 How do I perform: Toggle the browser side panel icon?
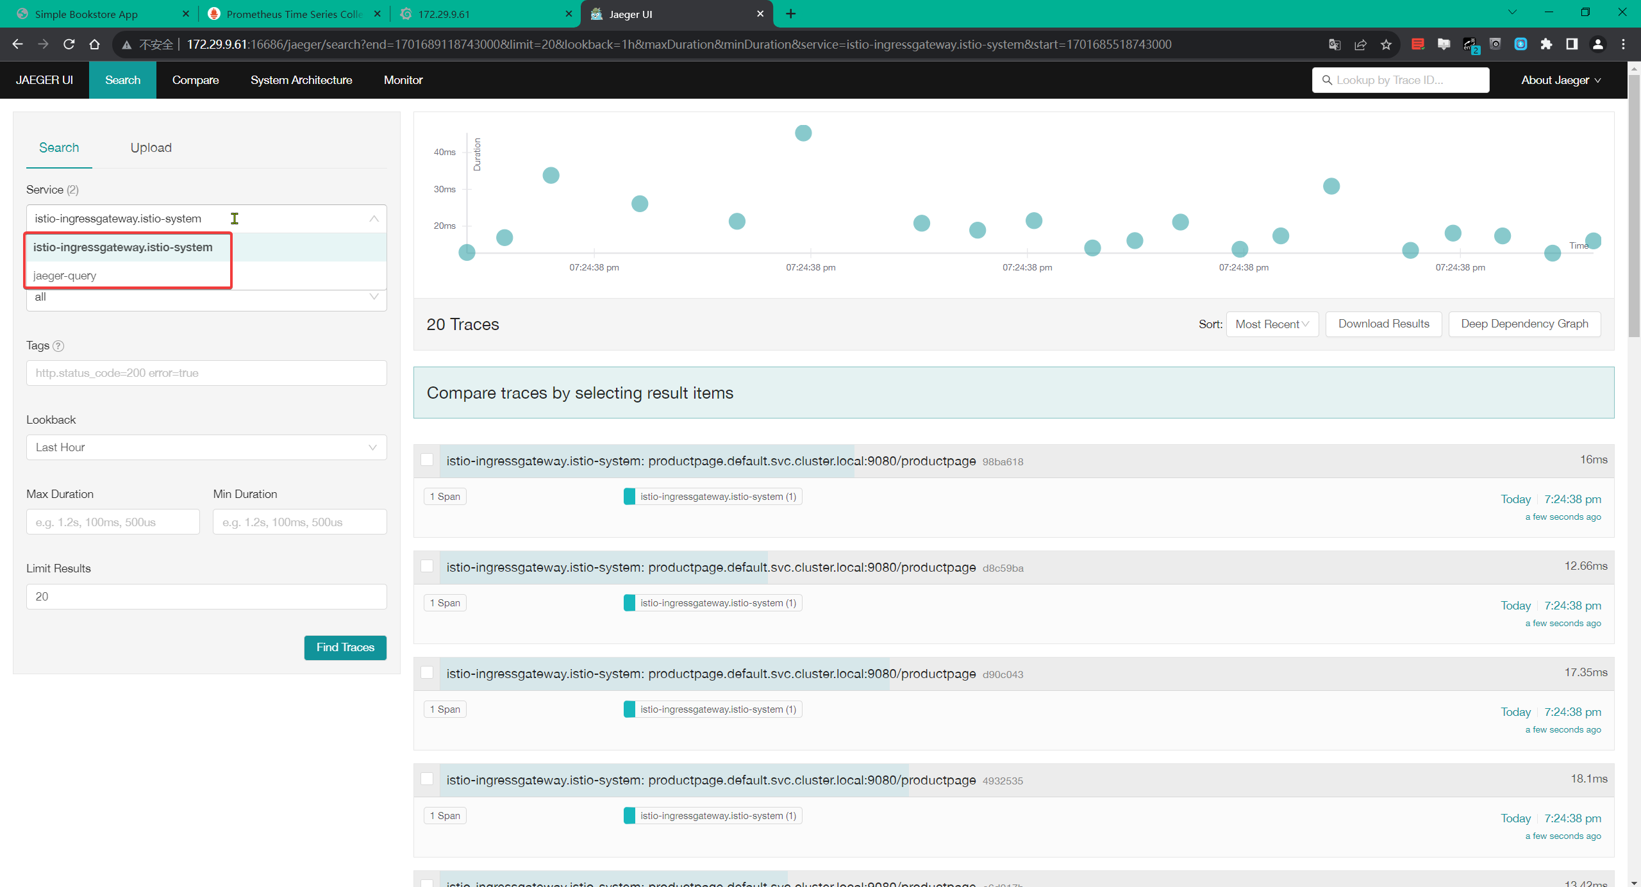tap(1572, 44)
